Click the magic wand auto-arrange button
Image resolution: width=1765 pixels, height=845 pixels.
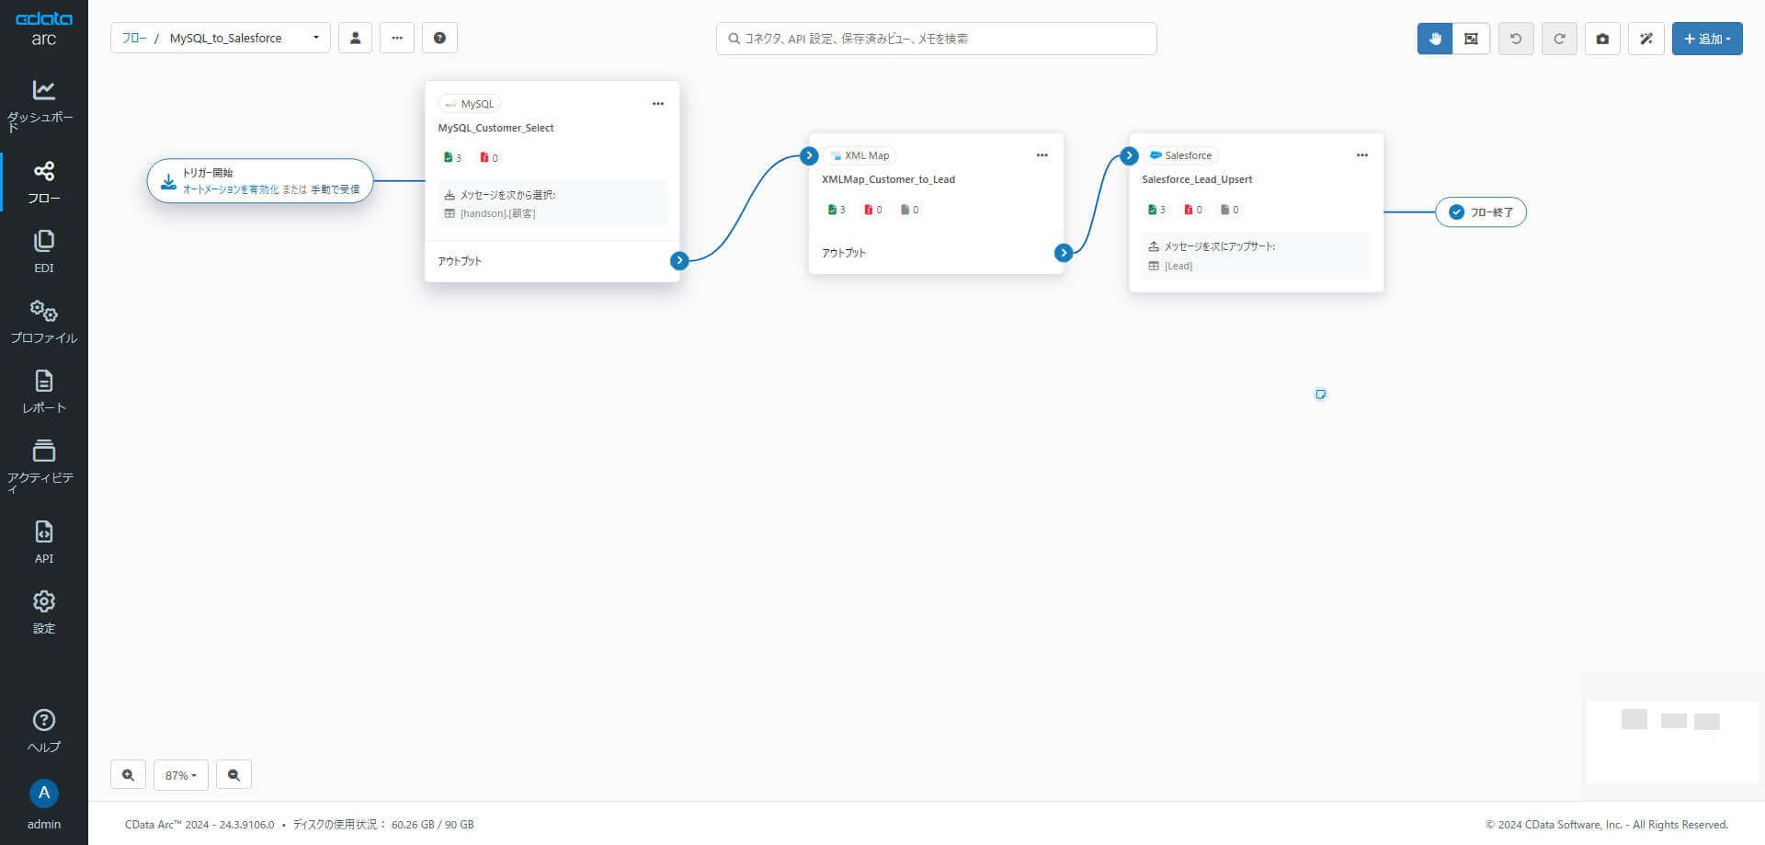click(x=1646, y=39)
